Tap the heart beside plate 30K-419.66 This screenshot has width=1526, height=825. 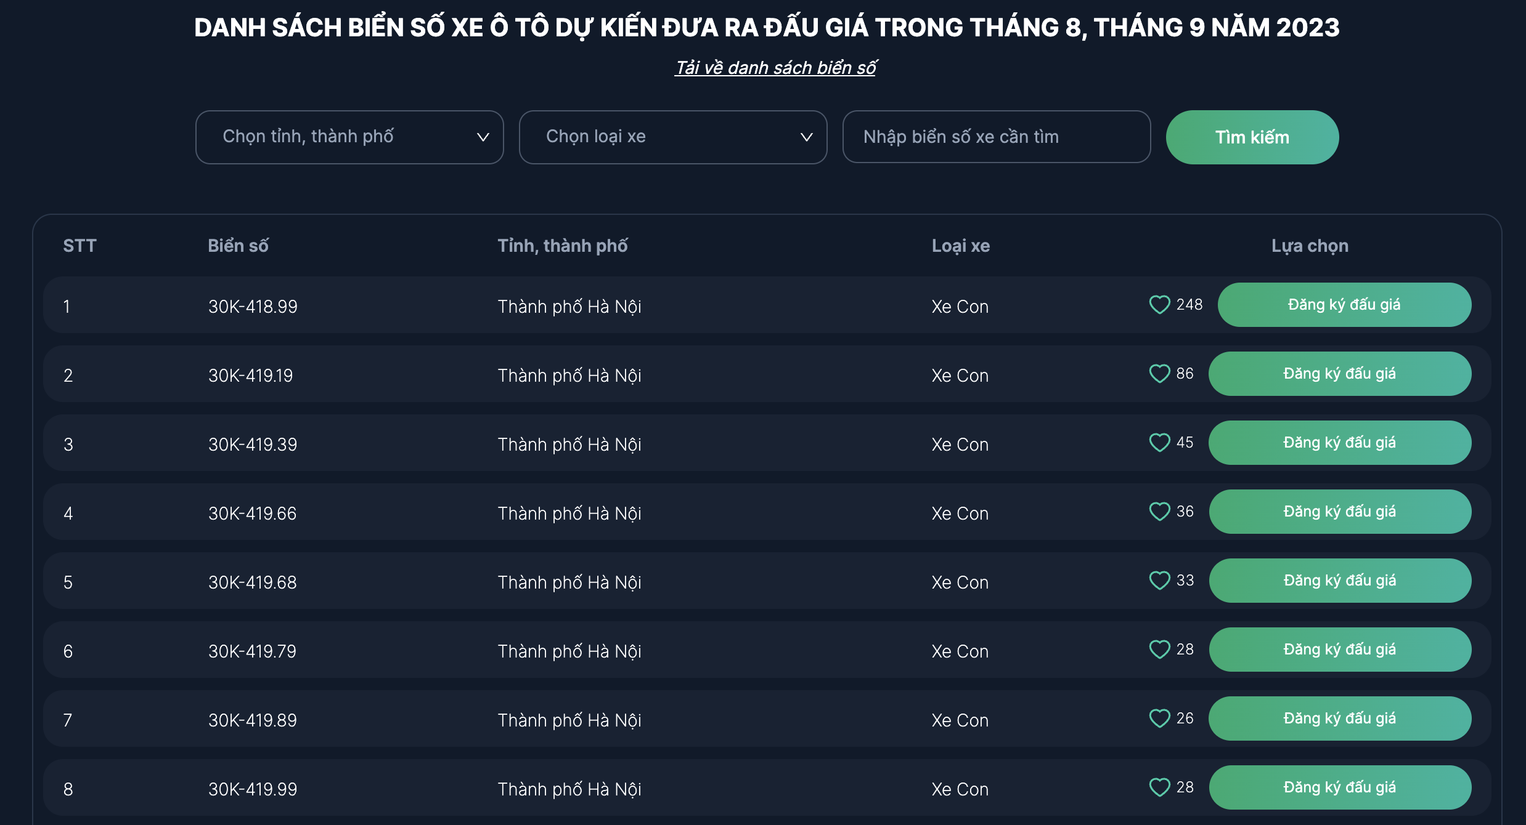1159,512
